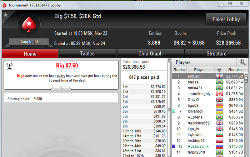Click Germany flag next to bgs58
The image size is (250, 157).
219,105
